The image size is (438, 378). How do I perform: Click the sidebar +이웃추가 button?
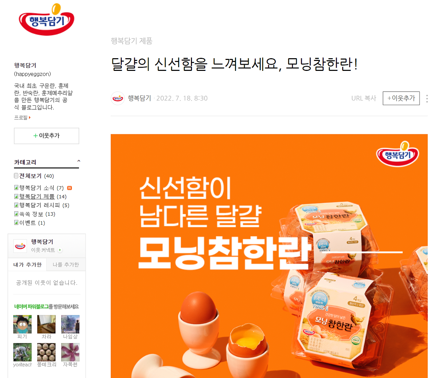47,136
